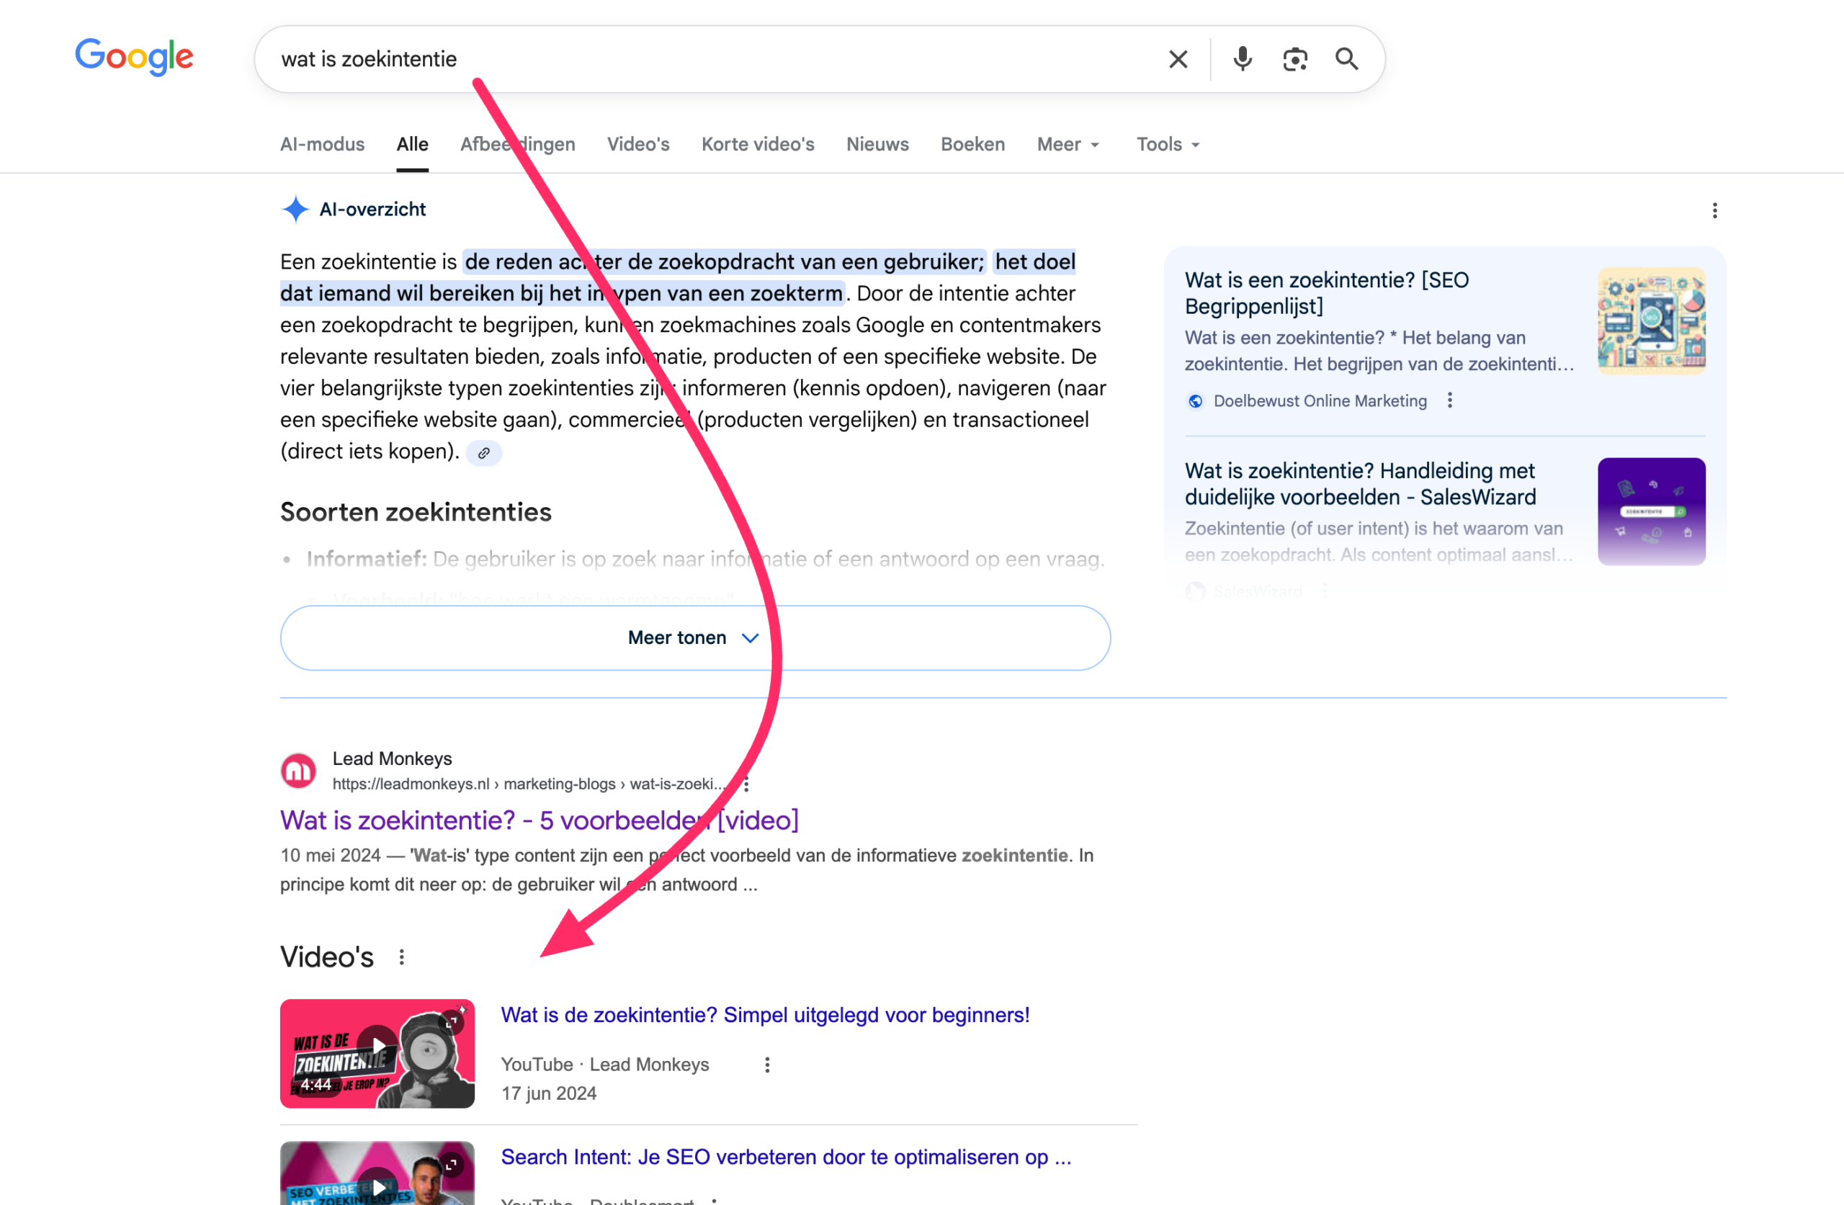Open the three-dot menu on the AI panel
This screenshot has width=1844, height=1205.
click(1715, 210)
